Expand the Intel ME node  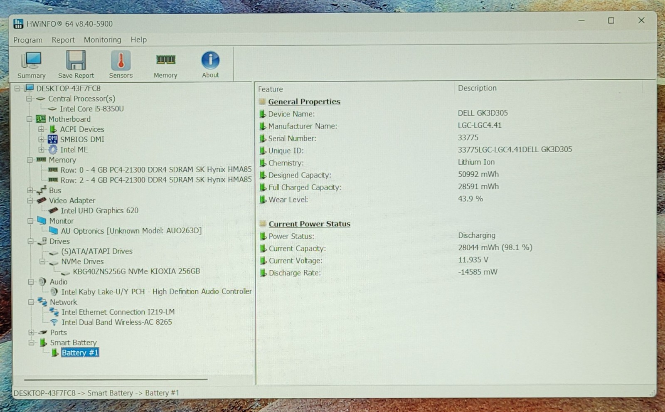click(x=41, y=150)
